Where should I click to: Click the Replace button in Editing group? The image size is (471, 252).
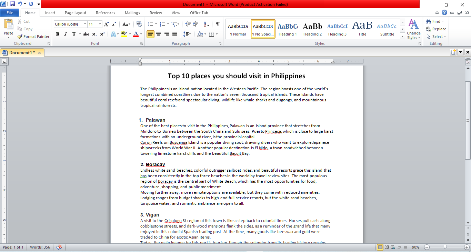(x=436, y=29)
